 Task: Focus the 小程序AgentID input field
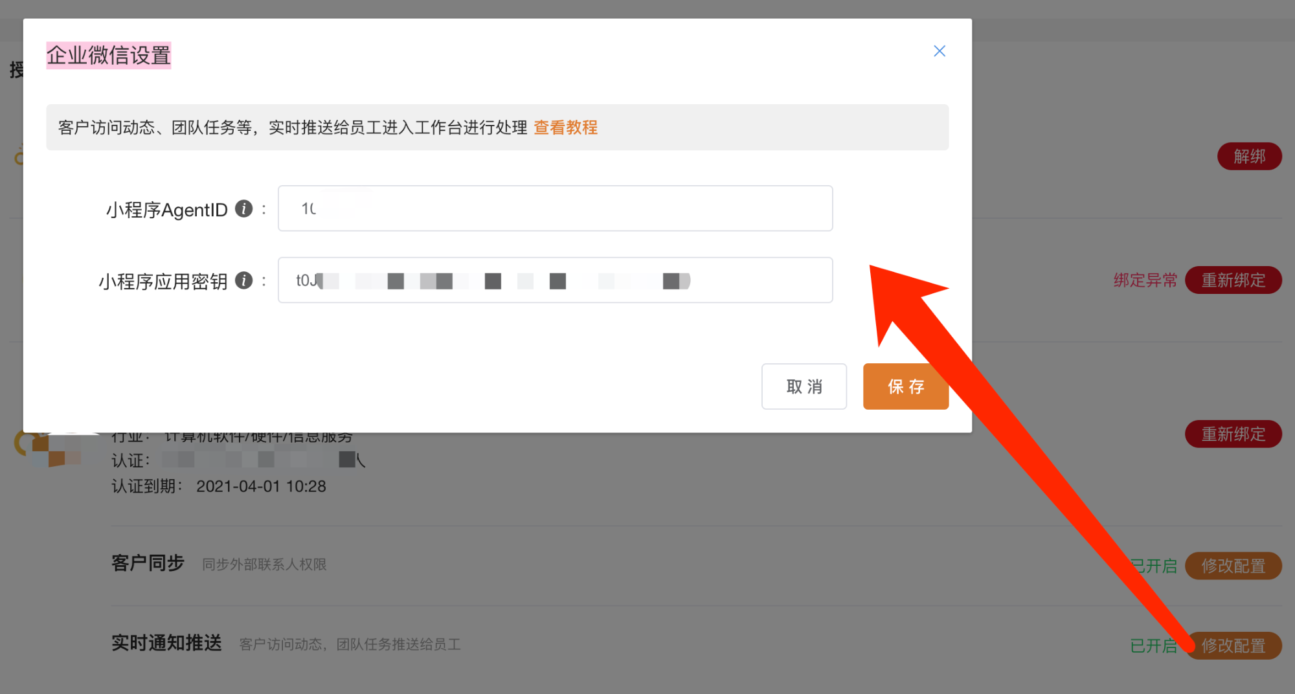tap(555, 208)
